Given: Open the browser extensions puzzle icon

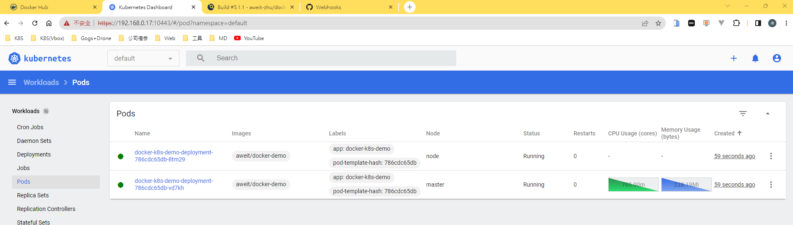Looking at the screenshot, I should 736,23.
